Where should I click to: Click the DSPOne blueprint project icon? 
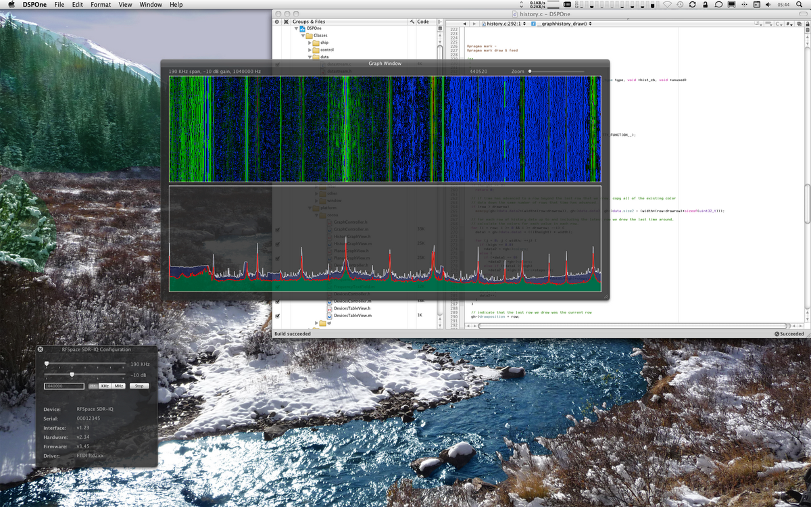pos(303,28)
